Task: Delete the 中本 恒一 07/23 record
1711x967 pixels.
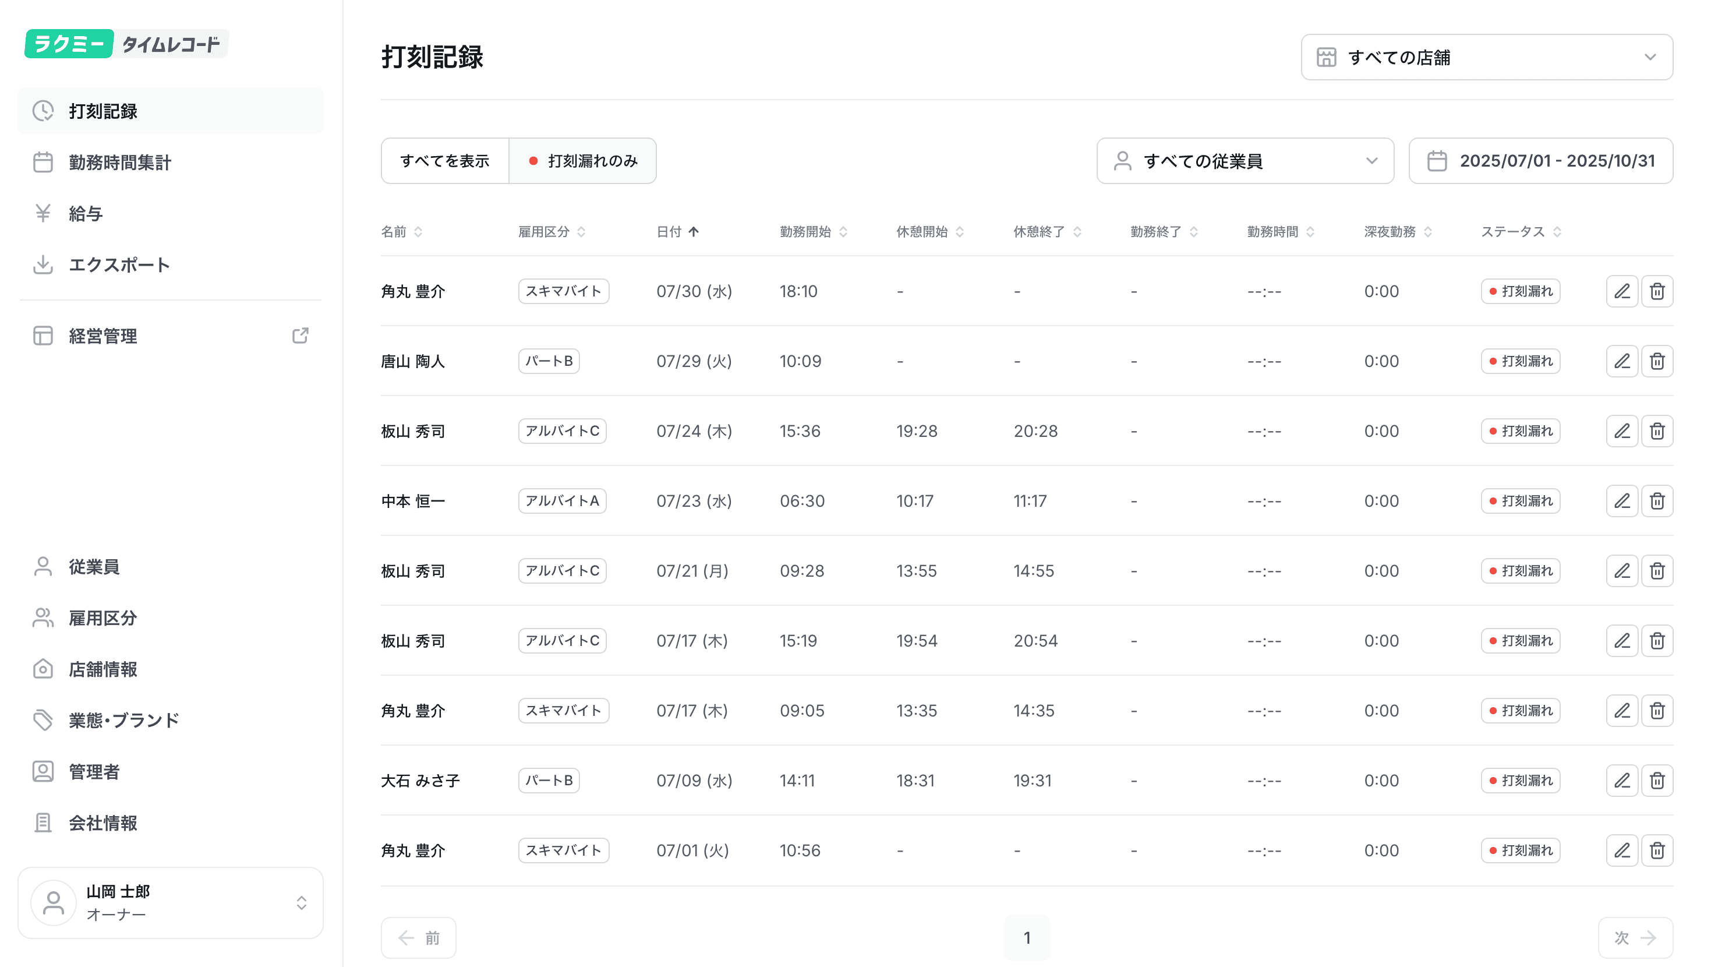Action: [x=1656, y=500]
